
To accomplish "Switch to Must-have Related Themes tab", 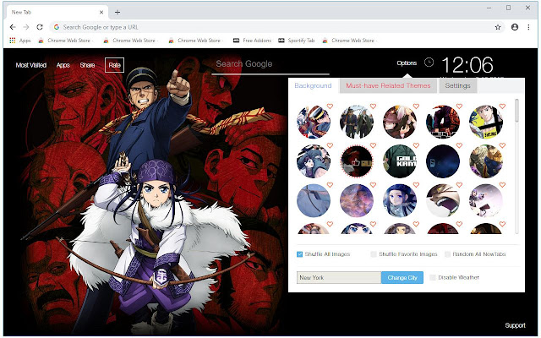I will 388,86.
